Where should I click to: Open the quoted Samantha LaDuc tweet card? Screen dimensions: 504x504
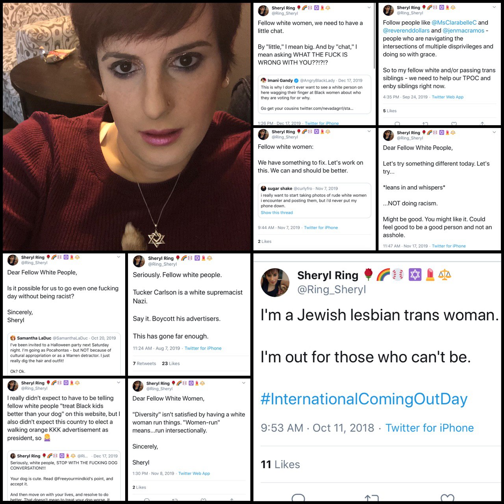click(x=64, y=354)
